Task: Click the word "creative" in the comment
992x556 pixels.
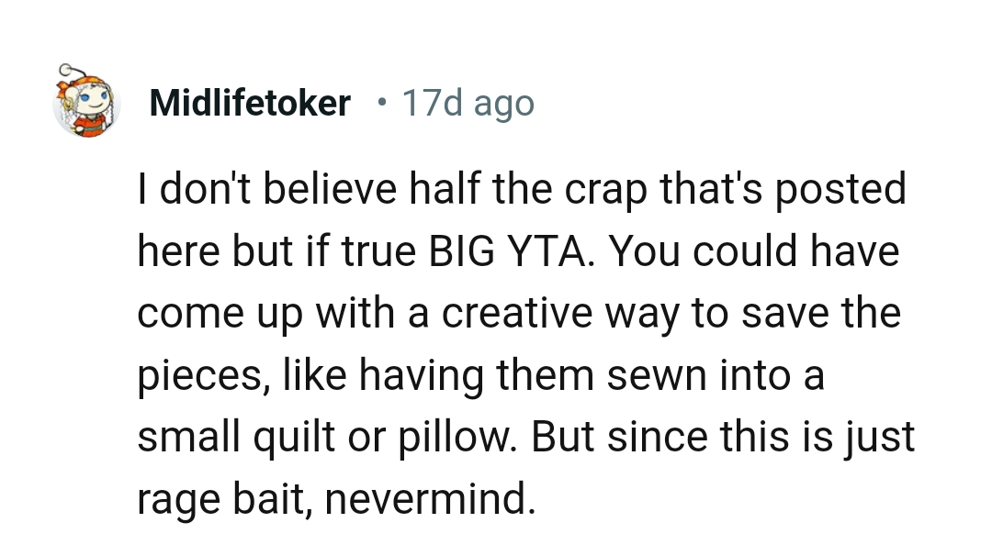Action: point(517,314)
